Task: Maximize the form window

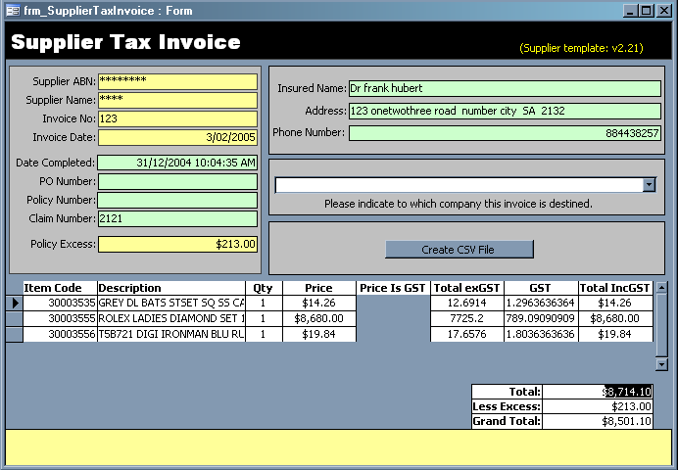Action: [x=647, y=11]
